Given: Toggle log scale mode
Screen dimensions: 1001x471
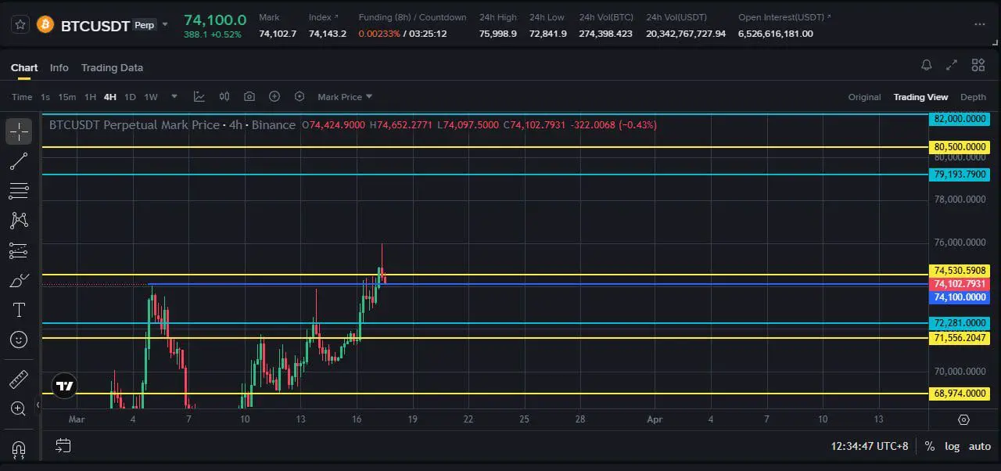Looking at the screenshot, I should pos(952,446).
